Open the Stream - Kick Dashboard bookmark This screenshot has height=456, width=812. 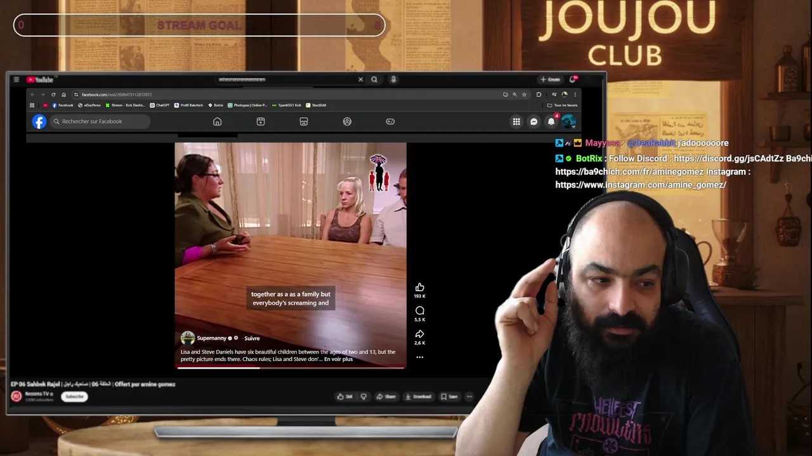[x=125, y=105]
